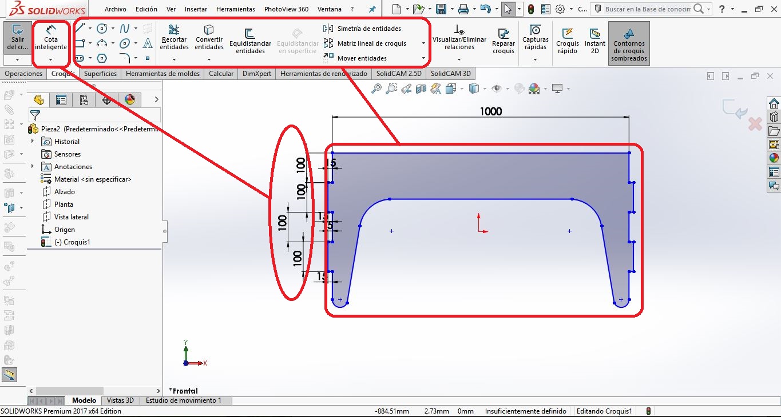Click Visualizar/Eliminar relaciones tool
The height and width of the screenshot is (417, 781).
pos(459,38)
